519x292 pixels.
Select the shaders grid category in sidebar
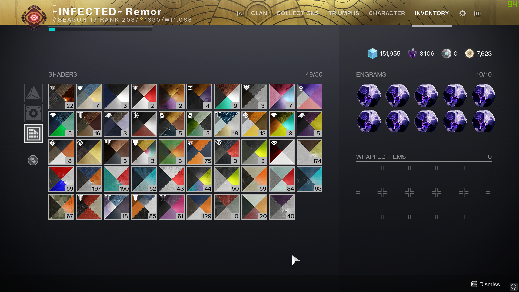(x=33, y=133)
